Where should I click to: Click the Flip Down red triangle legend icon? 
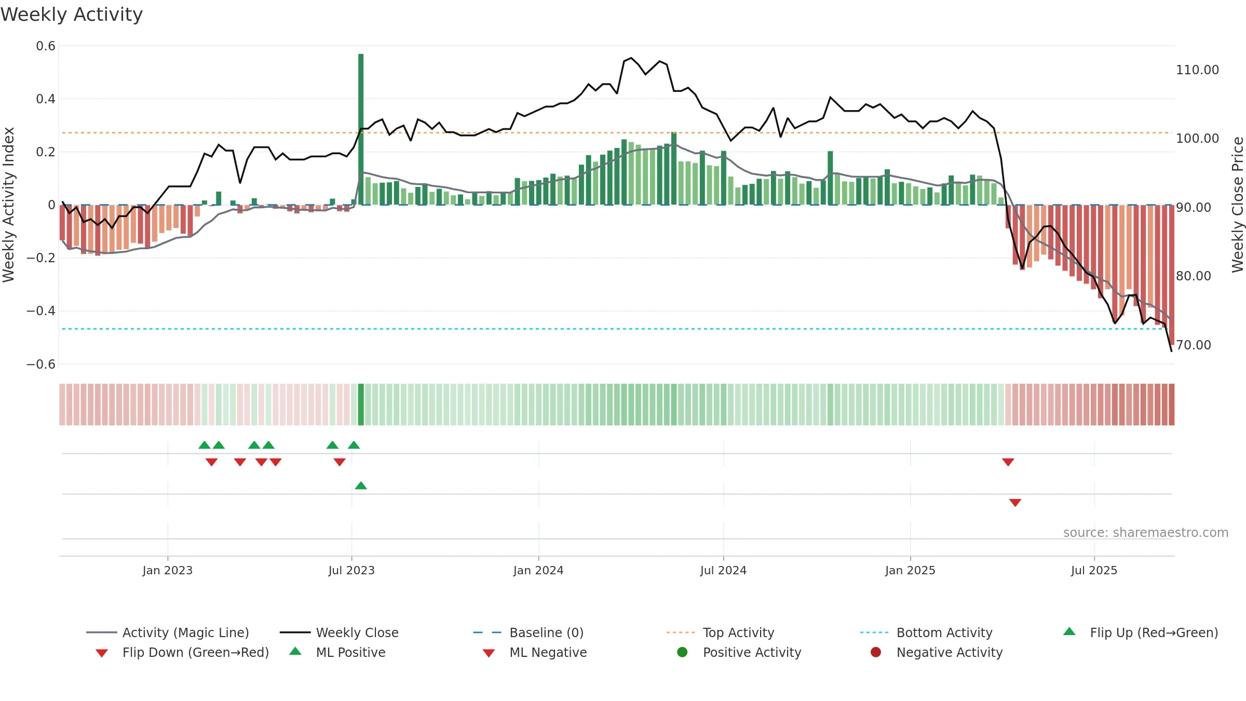coord(102,653)
